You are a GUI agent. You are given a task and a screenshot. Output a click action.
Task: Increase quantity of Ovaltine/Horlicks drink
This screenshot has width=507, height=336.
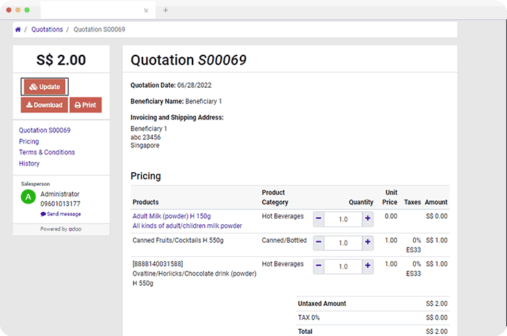(x=368, y=266)
